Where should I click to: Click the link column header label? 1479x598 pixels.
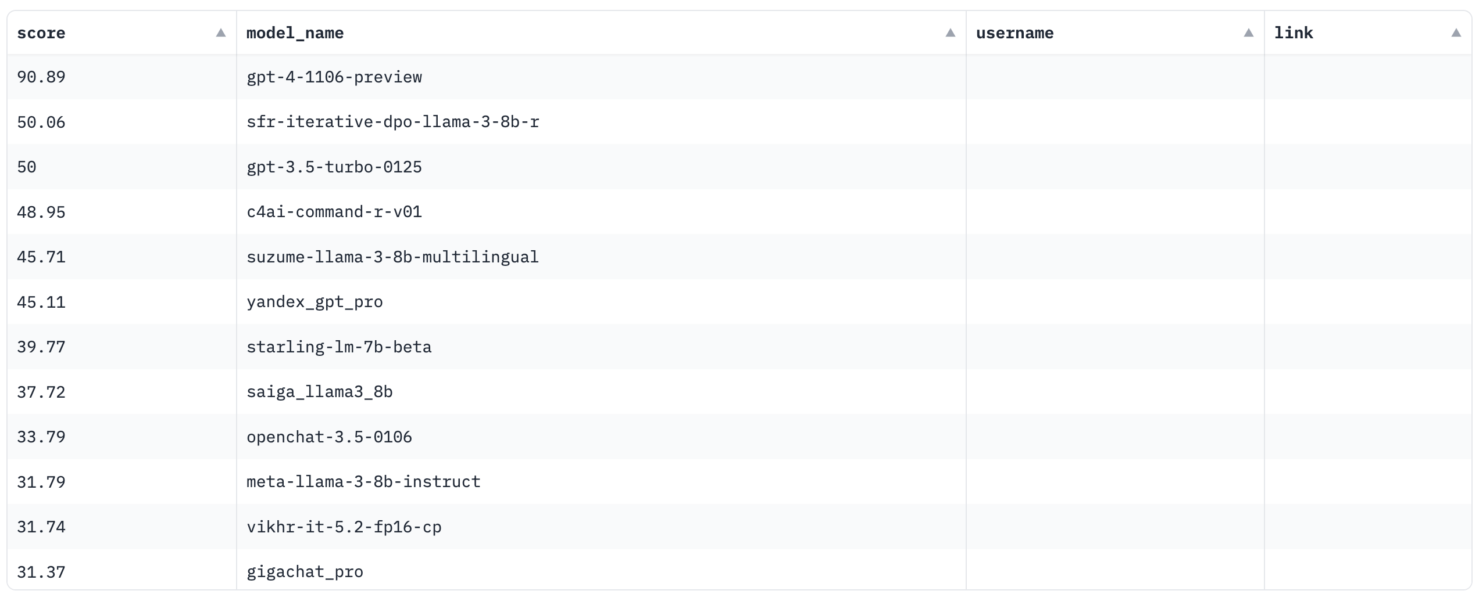click(x=1294, y=33)
